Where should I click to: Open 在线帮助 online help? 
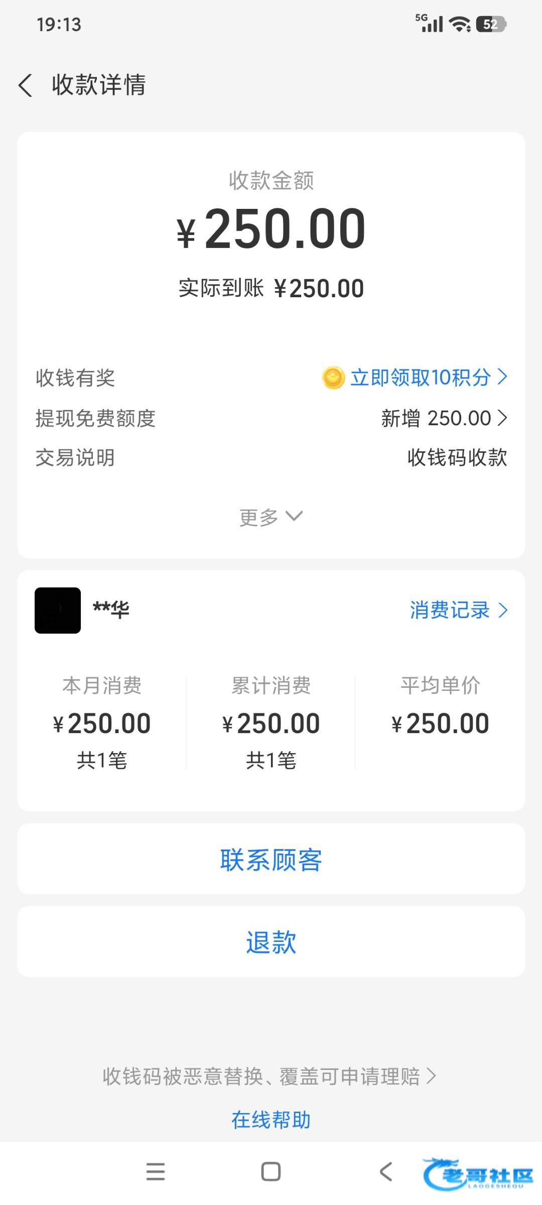271,1120
